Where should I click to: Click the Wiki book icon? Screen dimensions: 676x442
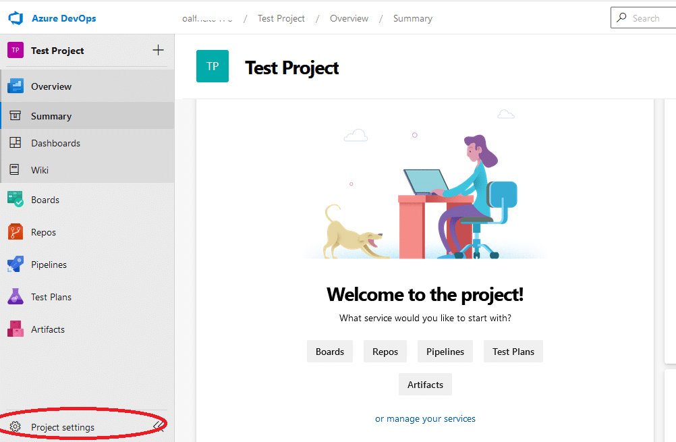point(15,169)
